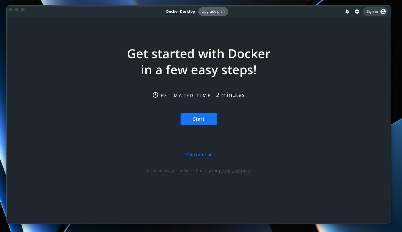Click the Upgrade plan button
402x232 pixels.
(213, 12)
